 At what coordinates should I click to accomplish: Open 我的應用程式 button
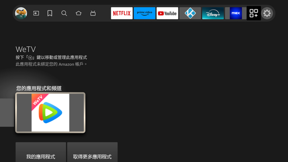coord(41,152)
